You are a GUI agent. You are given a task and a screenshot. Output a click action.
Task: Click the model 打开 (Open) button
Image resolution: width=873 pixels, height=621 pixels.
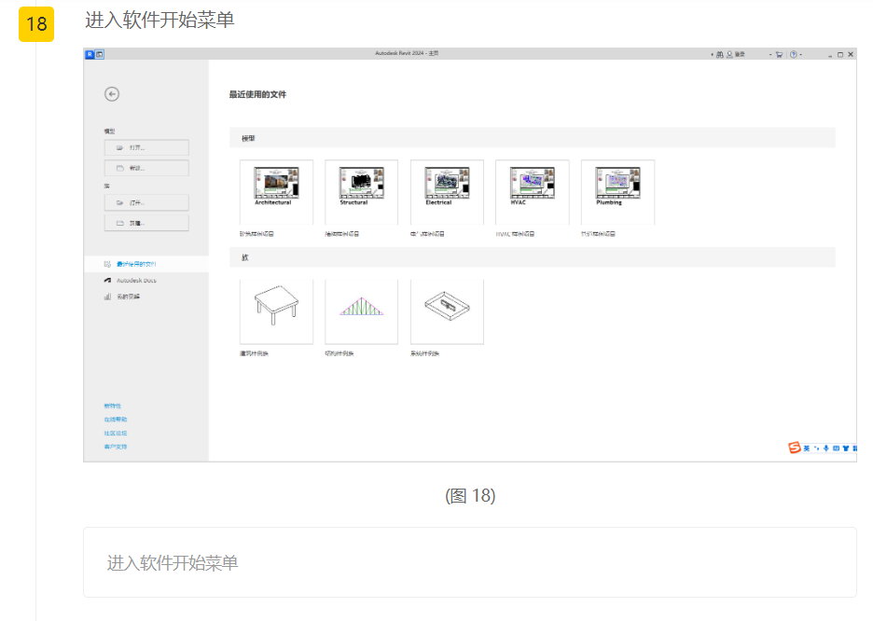[x=146, y=147]
